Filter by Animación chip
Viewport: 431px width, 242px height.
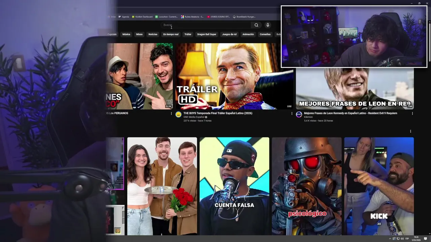(248, 34)
